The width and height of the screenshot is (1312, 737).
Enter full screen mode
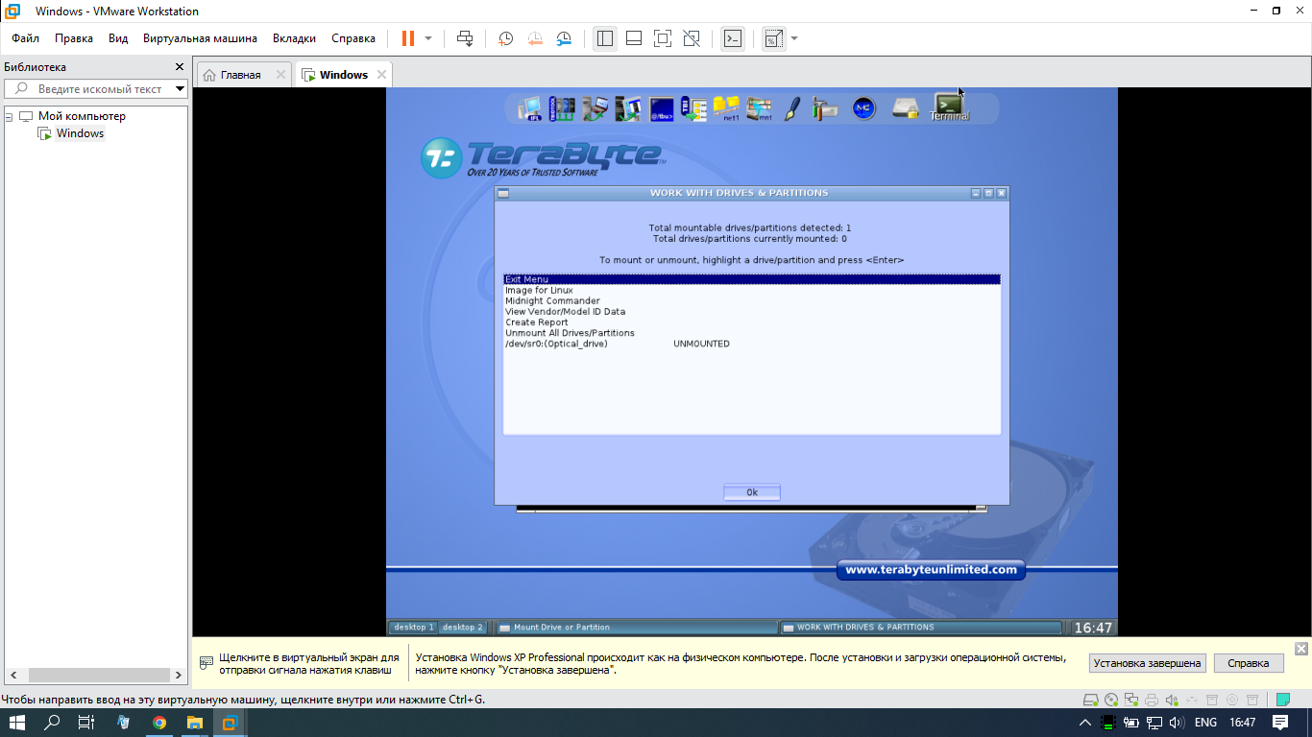pos(663,38)
